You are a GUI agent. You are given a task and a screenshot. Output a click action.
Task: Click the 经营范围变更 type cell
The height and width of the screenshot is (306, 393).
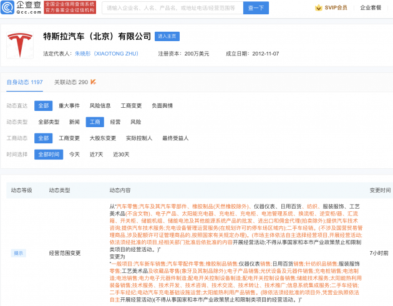(x=65, y=253)
